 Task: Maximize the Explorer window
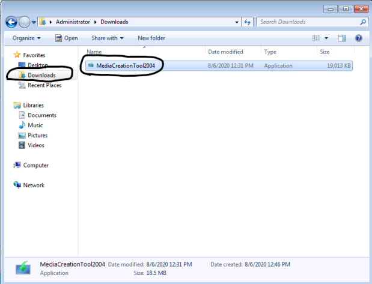[x=346, y=9]
